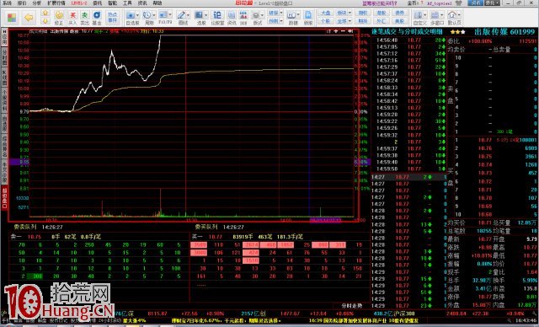This screenshot has width=539, height=327.
Task: Open the 基金 fund icon in toolbar
Action: pos(97,18)
